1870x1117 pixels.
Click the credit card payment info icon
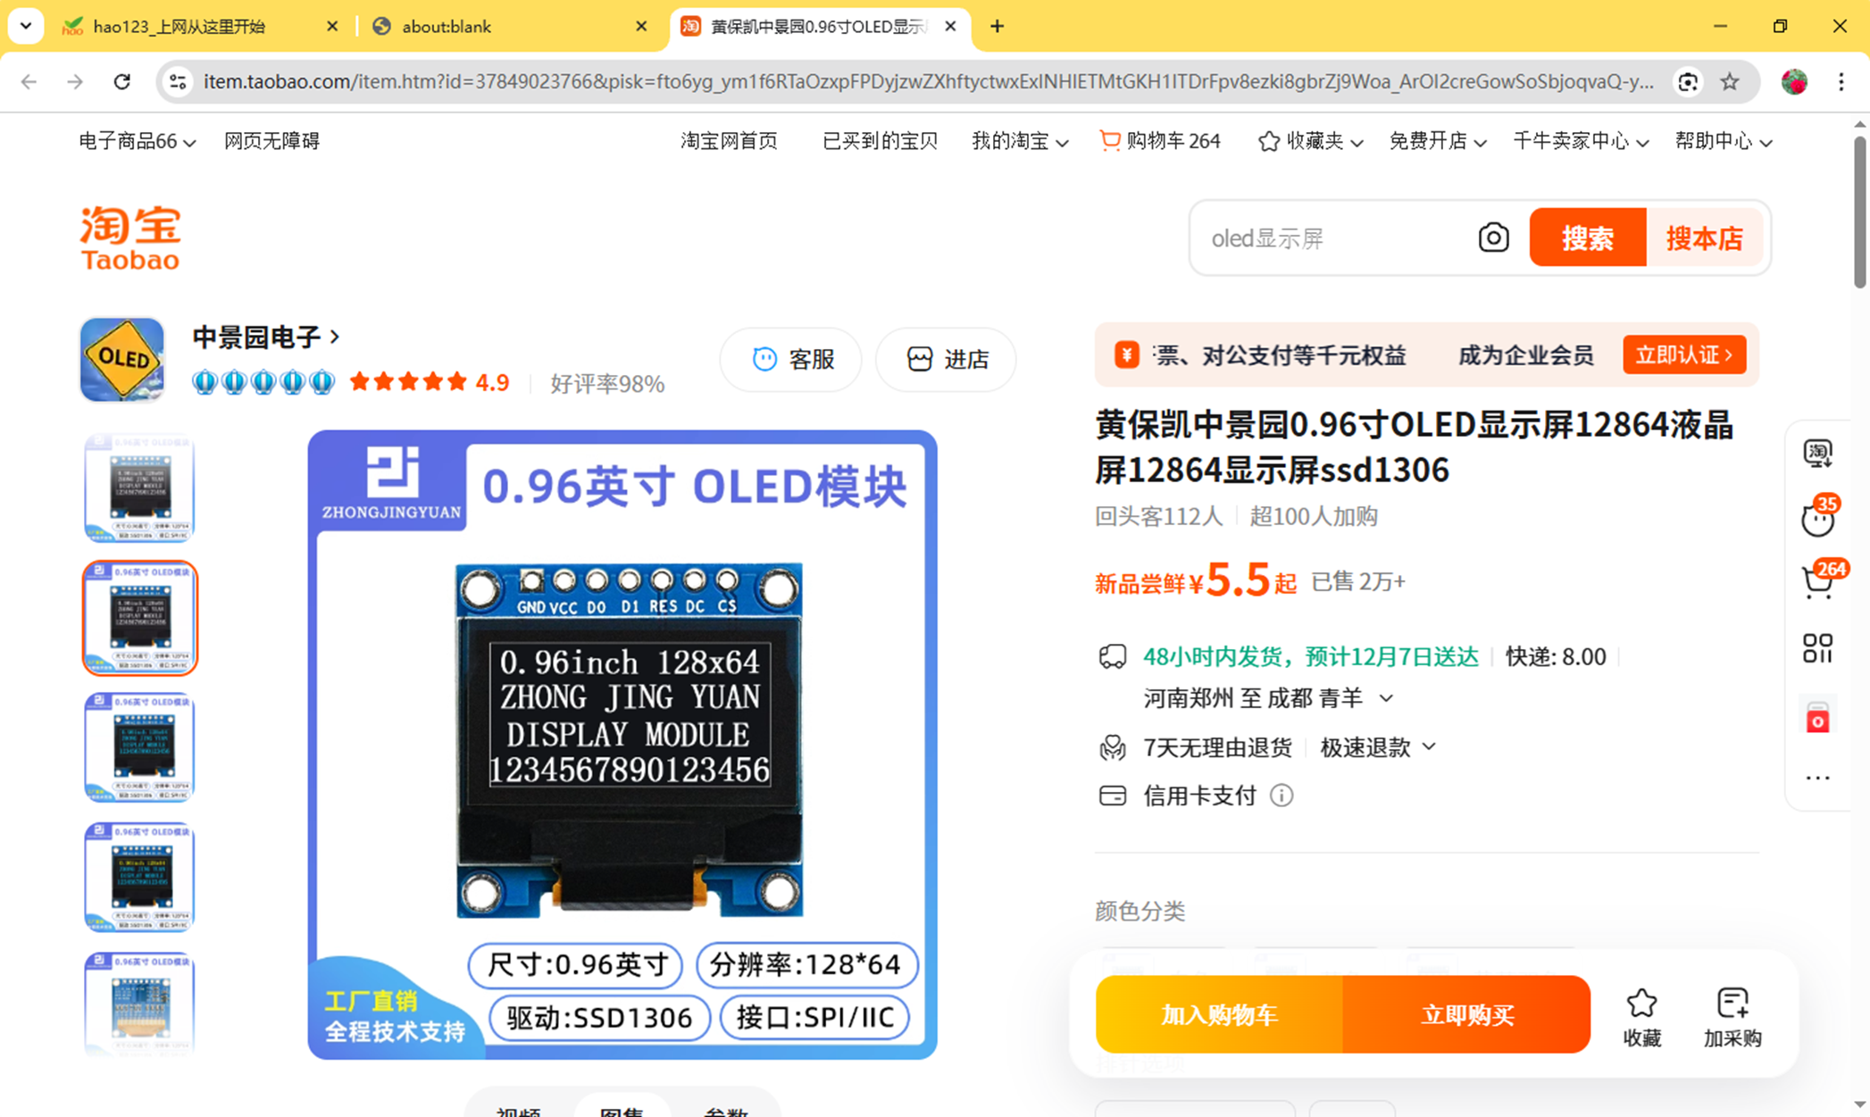pyautogui.click(x=1281, y=795)
